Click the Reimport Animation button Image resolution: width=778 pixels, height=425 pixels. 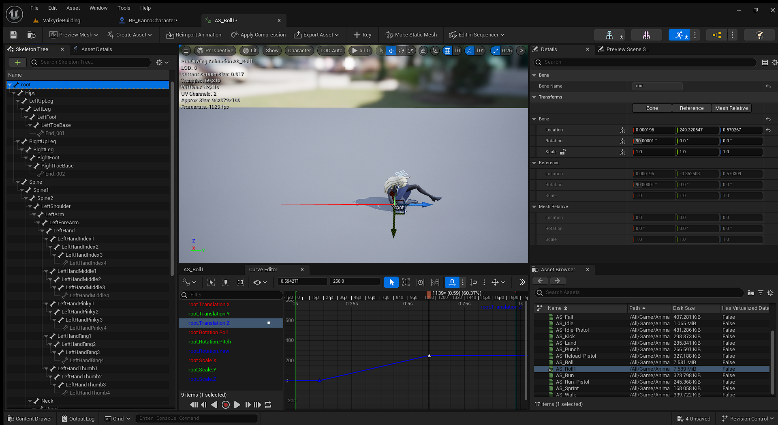click(194, 35)
